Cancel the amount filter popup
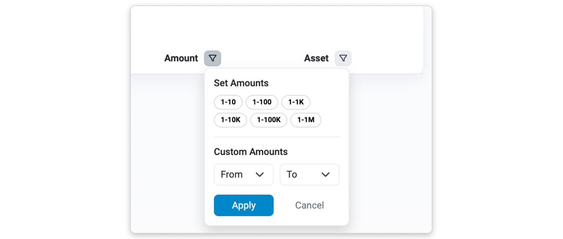563x239 pixels. coord(309,205)
